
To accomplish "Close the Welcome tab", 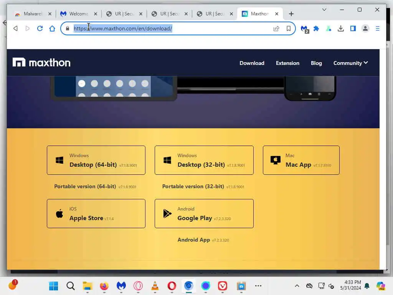I will (96, 14).
